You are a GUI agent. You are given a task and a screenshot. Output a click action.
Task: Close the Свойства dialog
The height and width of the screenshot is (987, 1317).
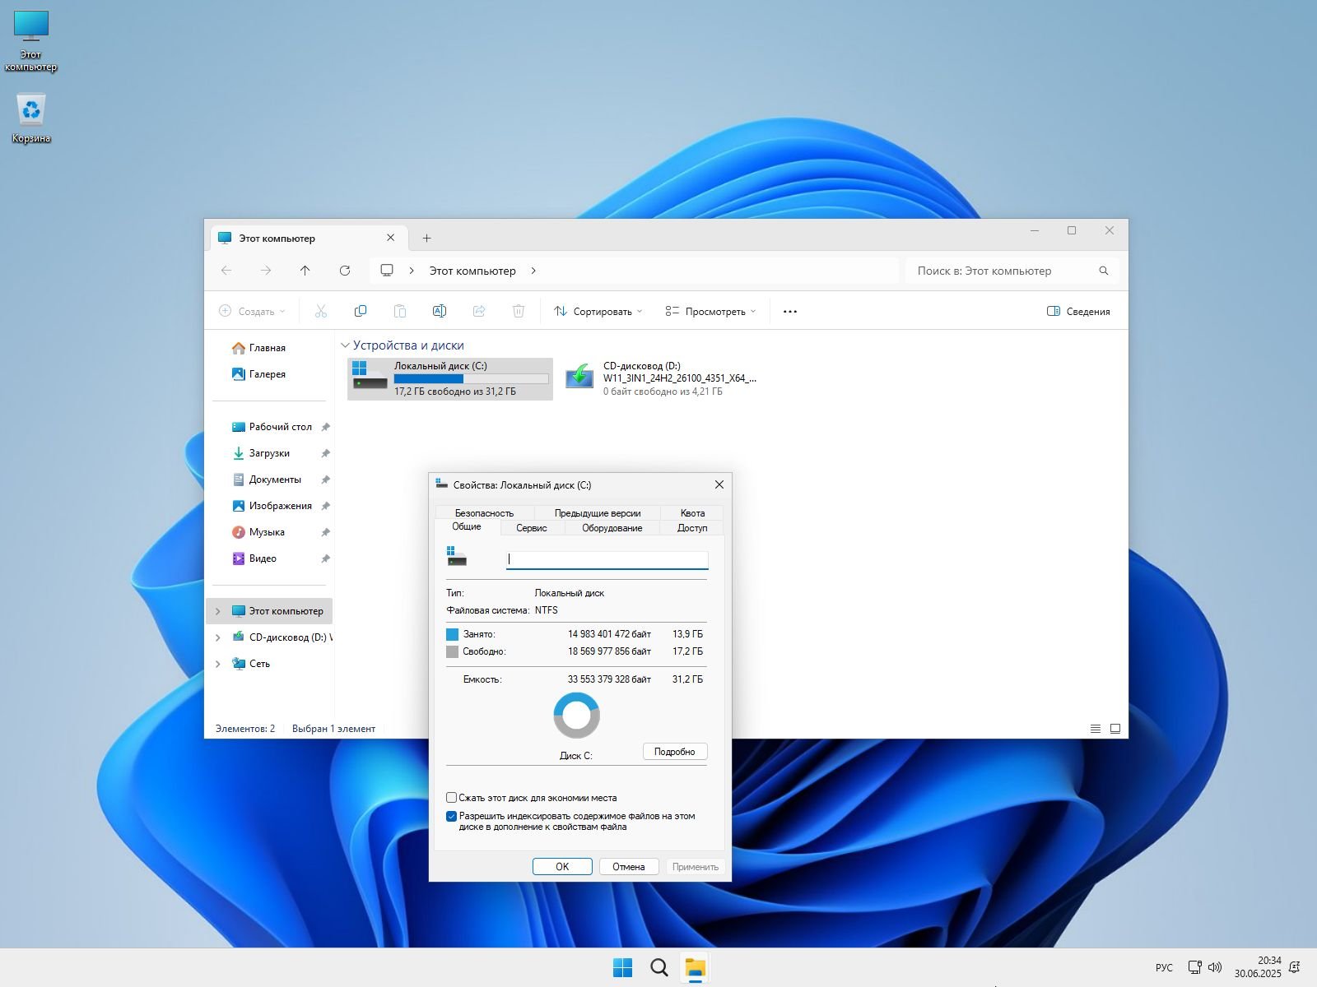719,484
